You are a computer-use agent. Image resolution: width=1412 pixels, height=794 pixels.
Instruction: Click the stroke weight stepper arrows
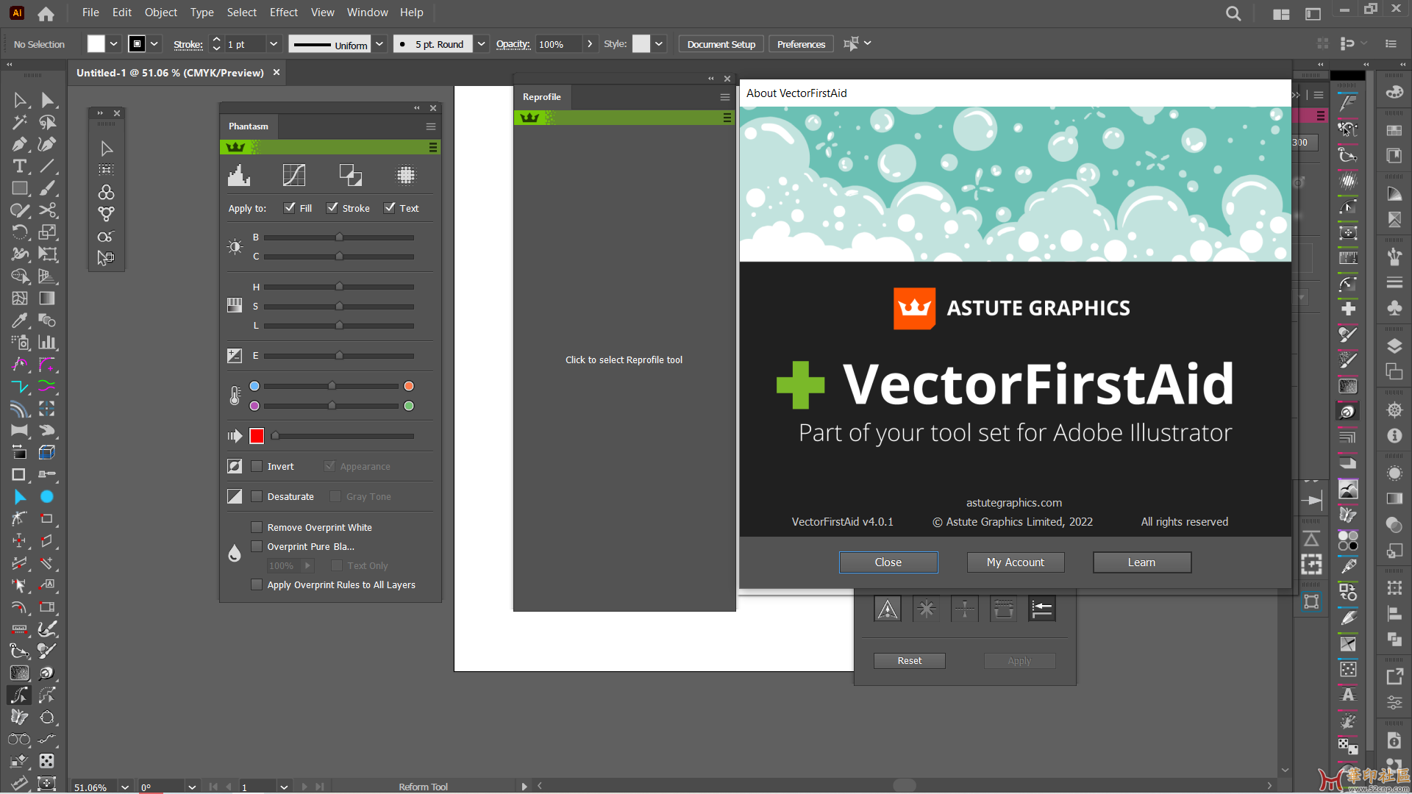216,44
